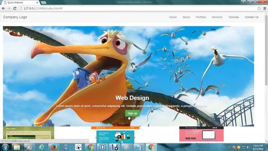Open the clock showing 12:11 PM
Image resolution: width=268 pixels, height=151 pixels.
[x=258, y=147]
